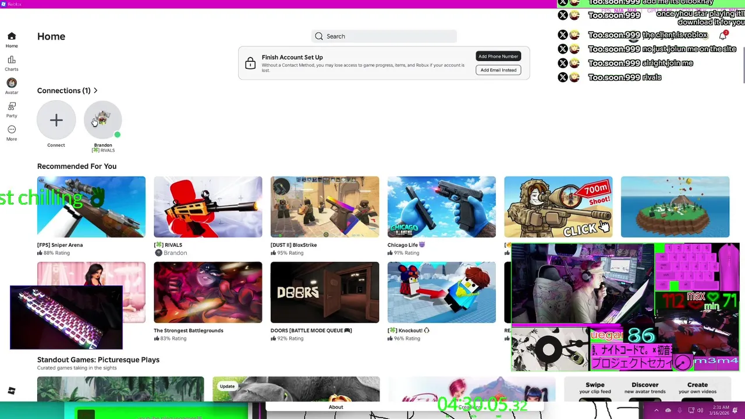Open the OneDrive cloud tray icon
Screen dimensions: 745x419
668,410
